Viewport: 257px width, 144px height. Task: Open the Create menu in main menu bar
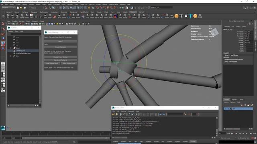point(18,4)
